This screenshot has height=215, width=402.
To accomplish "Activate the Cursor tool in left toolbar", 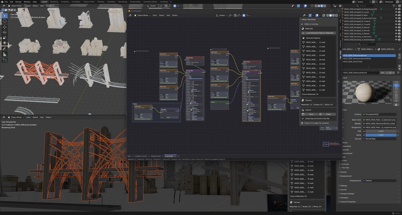I will (x=4, y=21).
